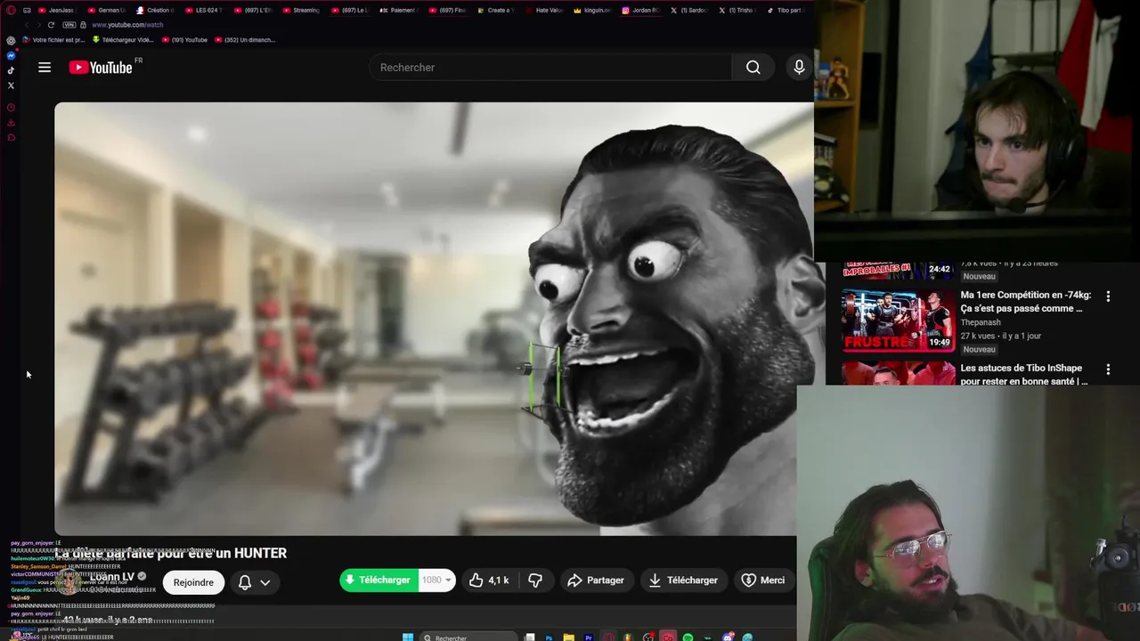Open Premiere Pro from the taskbar
1140x641 pixels.
pos(589,637)
